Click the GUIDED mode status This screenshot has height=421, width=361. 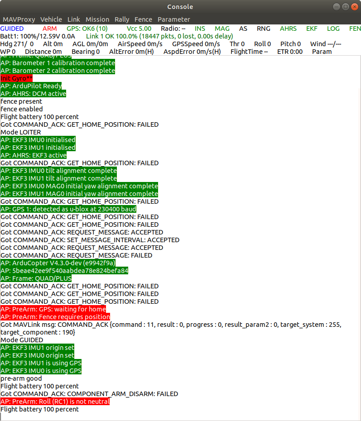pos(12,29)
